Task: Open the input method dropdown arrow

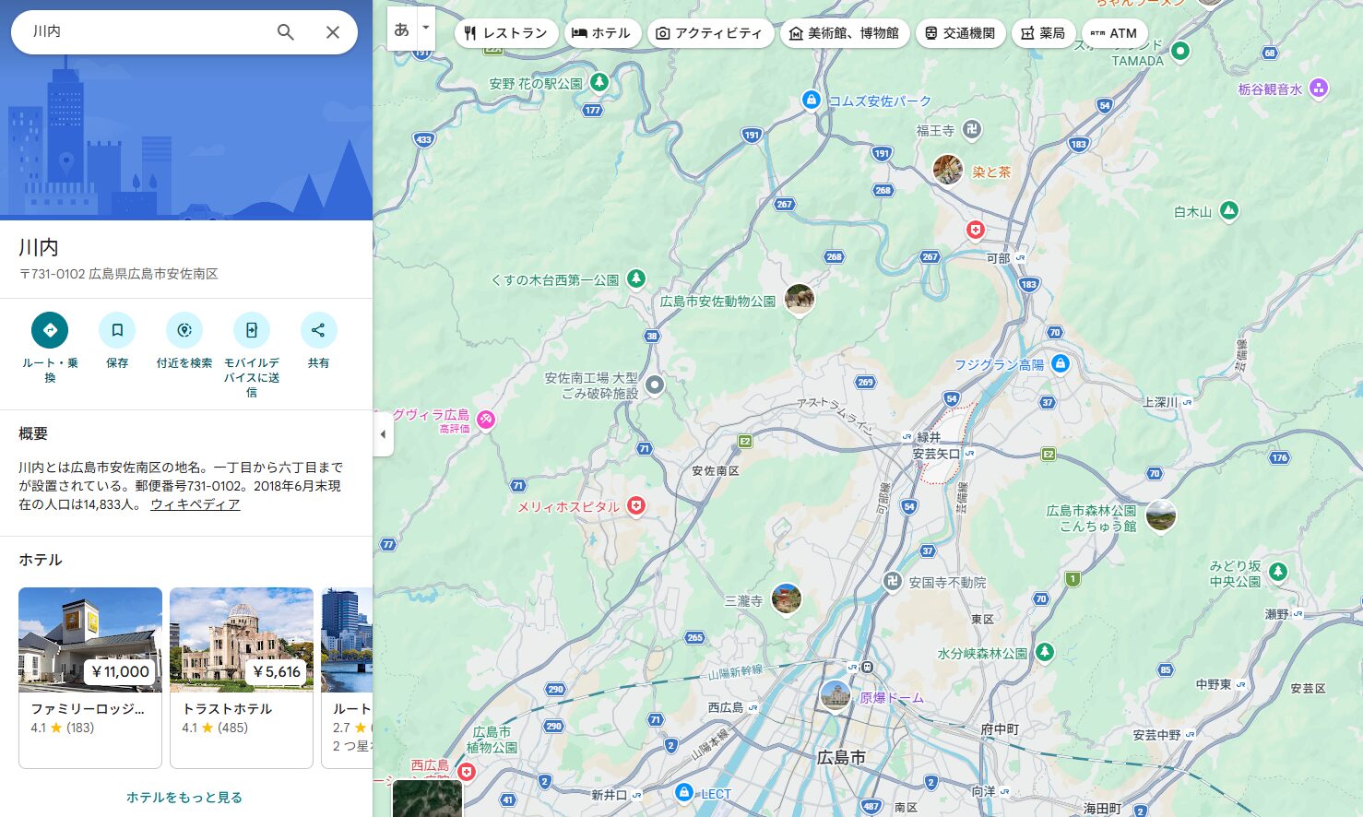Action: pyautogui.click(x=425, y=29)
